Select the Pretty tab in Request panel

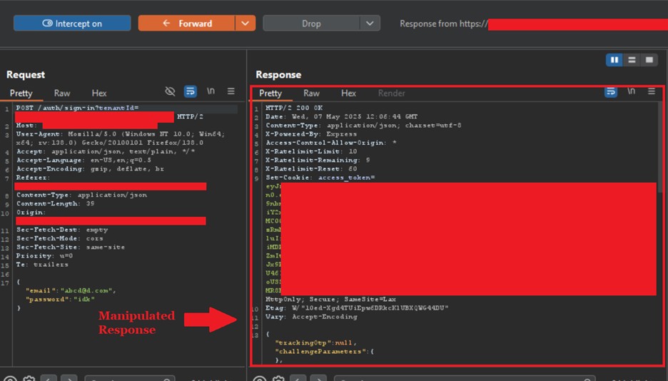pyautogui.click(x=21, y=93)
